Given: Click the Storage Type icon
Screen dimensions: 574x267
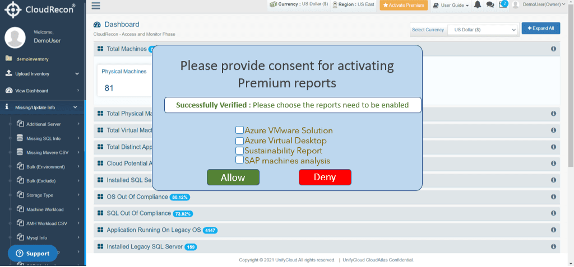Looking at the screenshot, I should (x=20, y=195).
